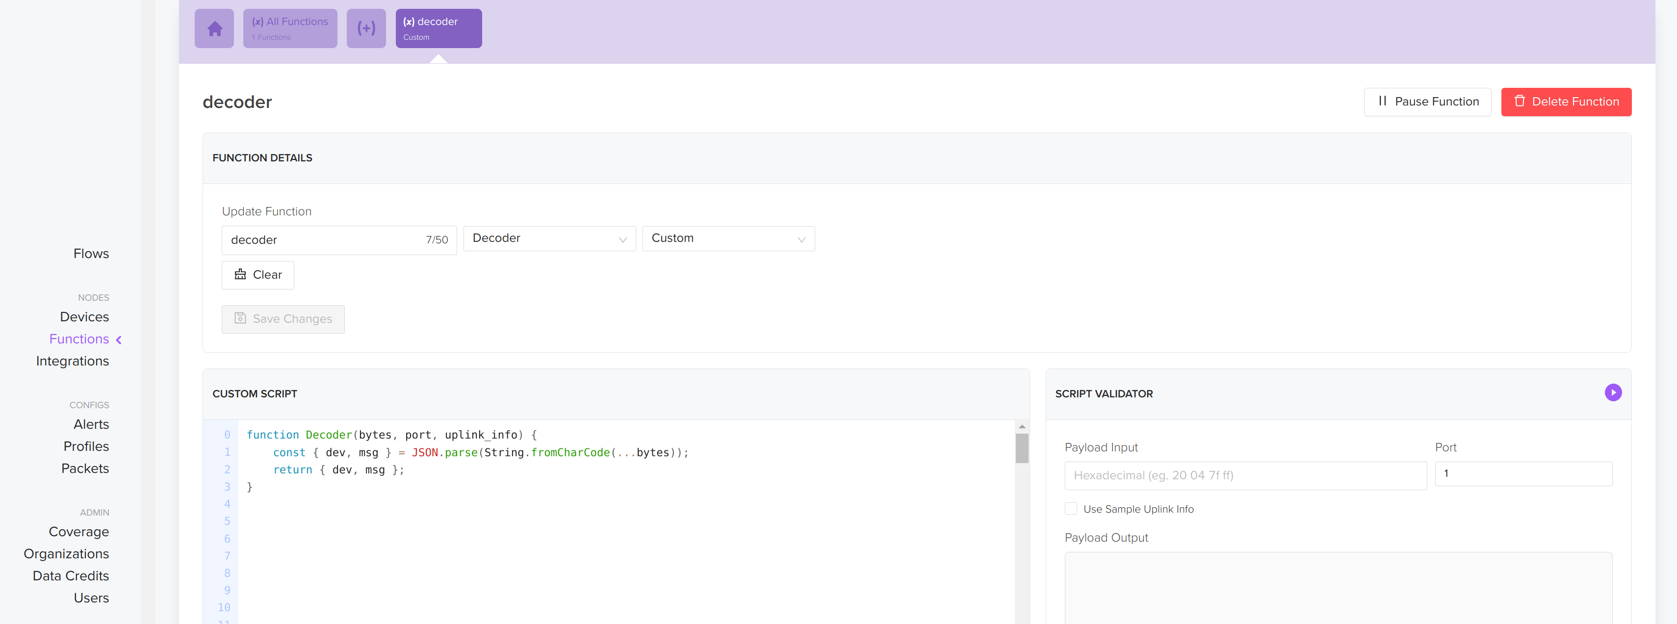Select the decoder Custom tab
Viewport: 1677px width, 624px height.
click(x=438, y=28)
